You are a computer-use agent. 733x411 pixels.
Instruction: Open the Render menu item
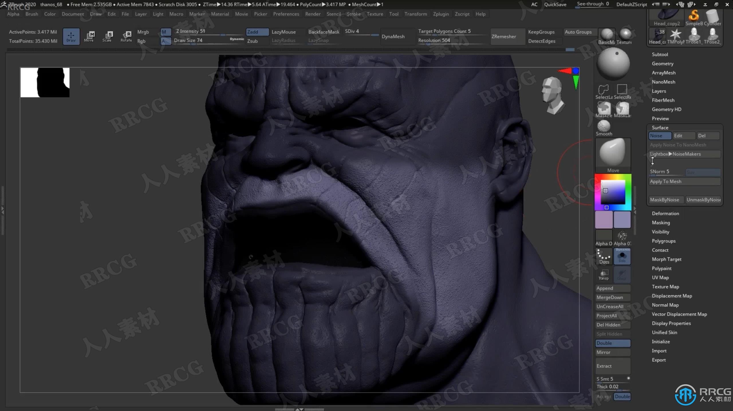(313, 14)
